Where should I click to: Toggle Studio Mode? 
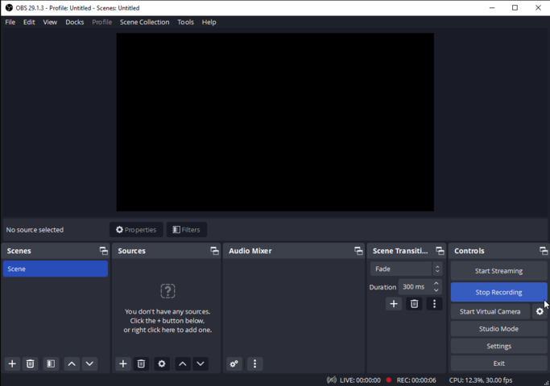tap(498, 329)
